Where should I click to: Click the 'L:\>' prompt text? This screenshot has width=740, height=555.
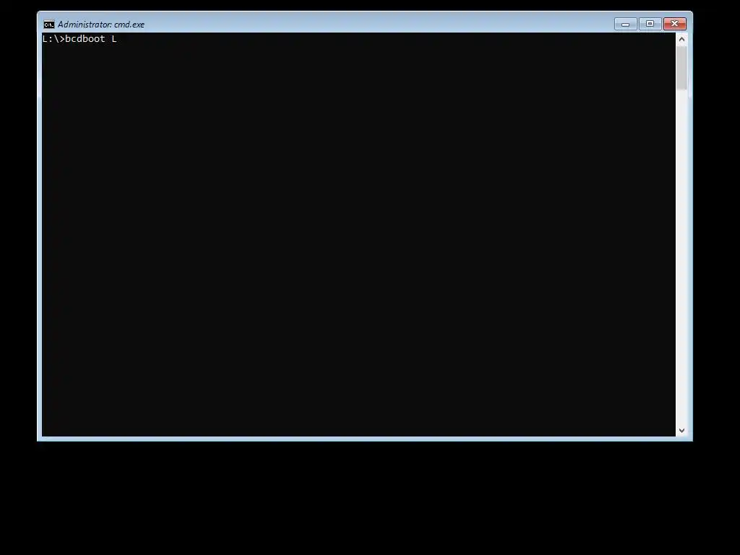(53, 39)
